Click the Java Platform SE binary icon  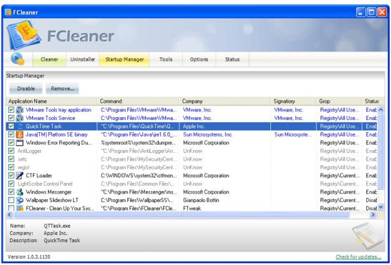click(20, 134)
